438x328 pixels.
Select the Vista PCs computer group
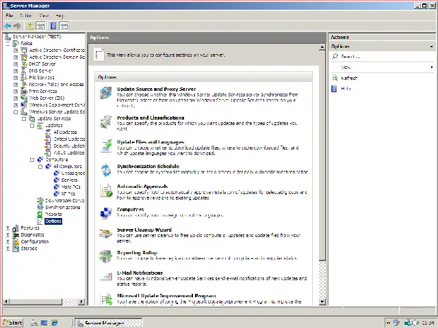(x=70, y=187)
